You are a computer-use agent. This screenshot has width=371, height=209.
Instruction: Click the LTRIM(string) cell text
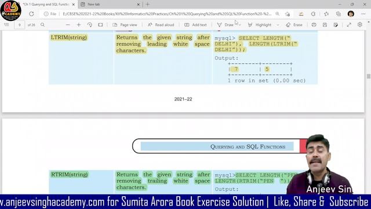click(69, 37)
